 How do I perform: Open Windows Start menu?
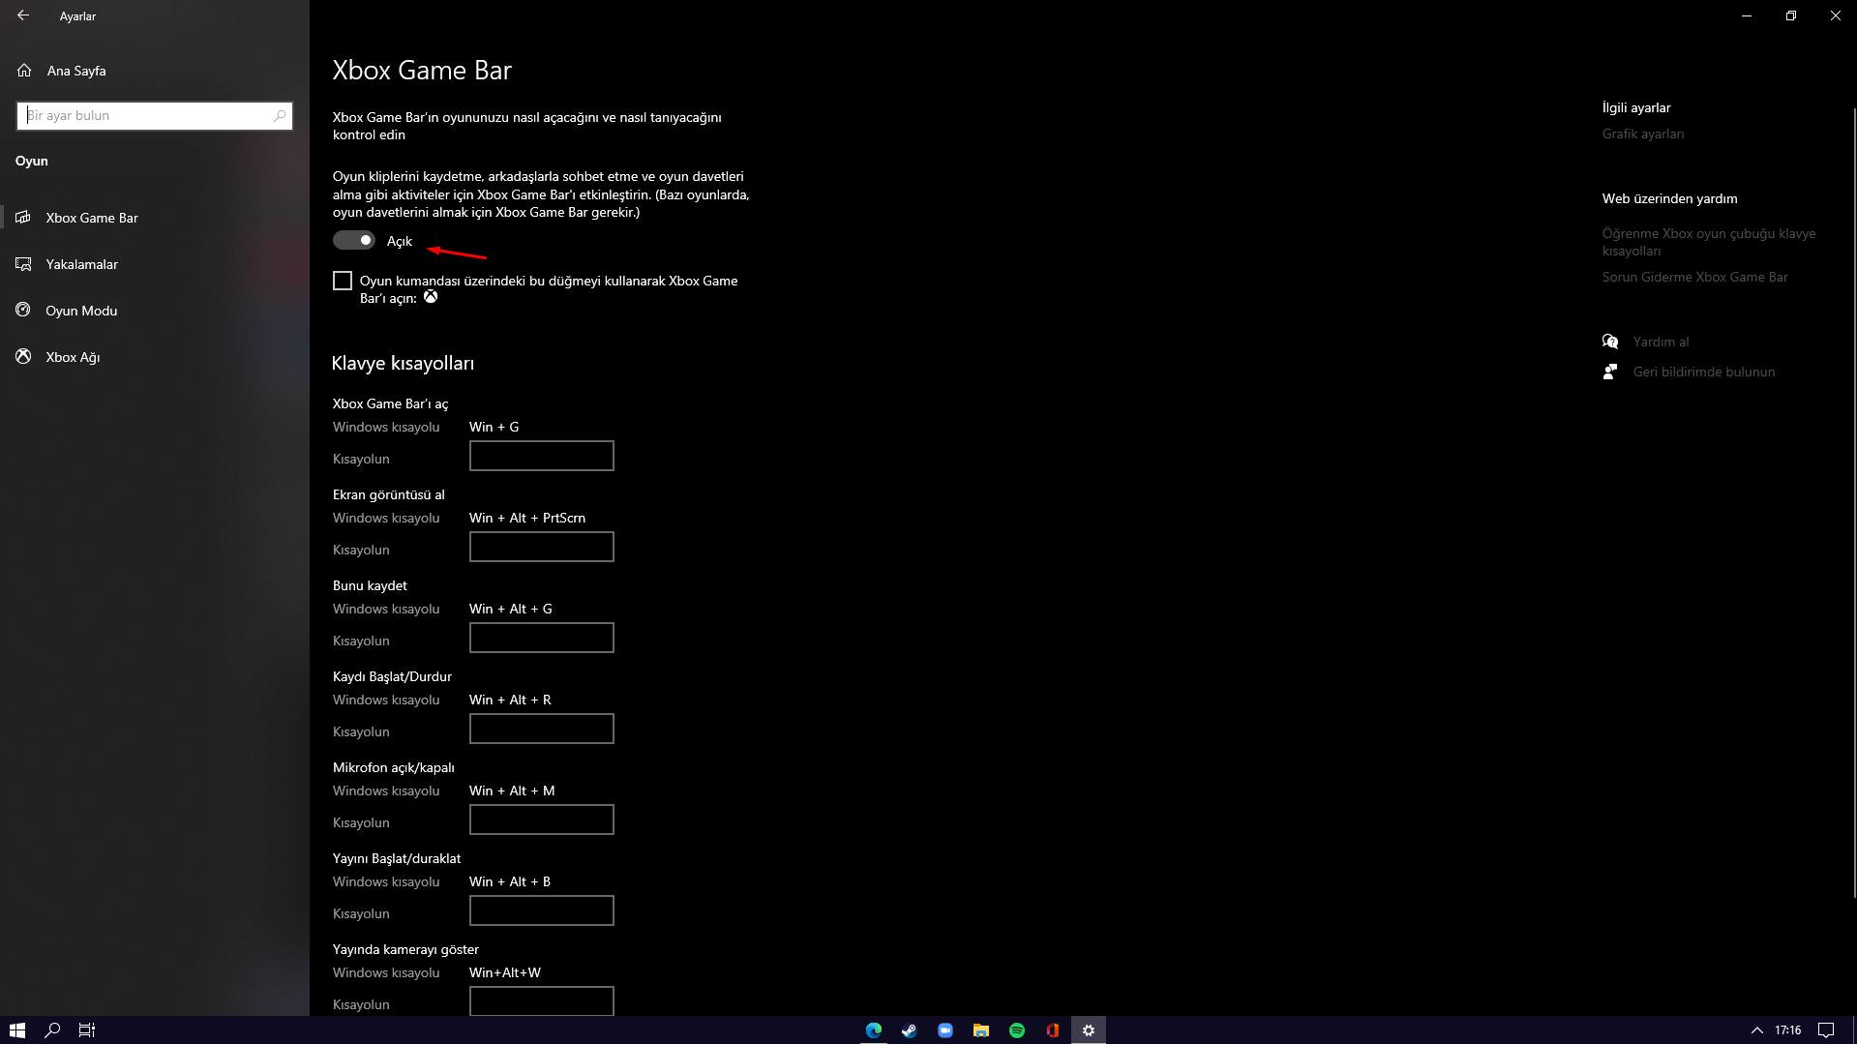17,1030
